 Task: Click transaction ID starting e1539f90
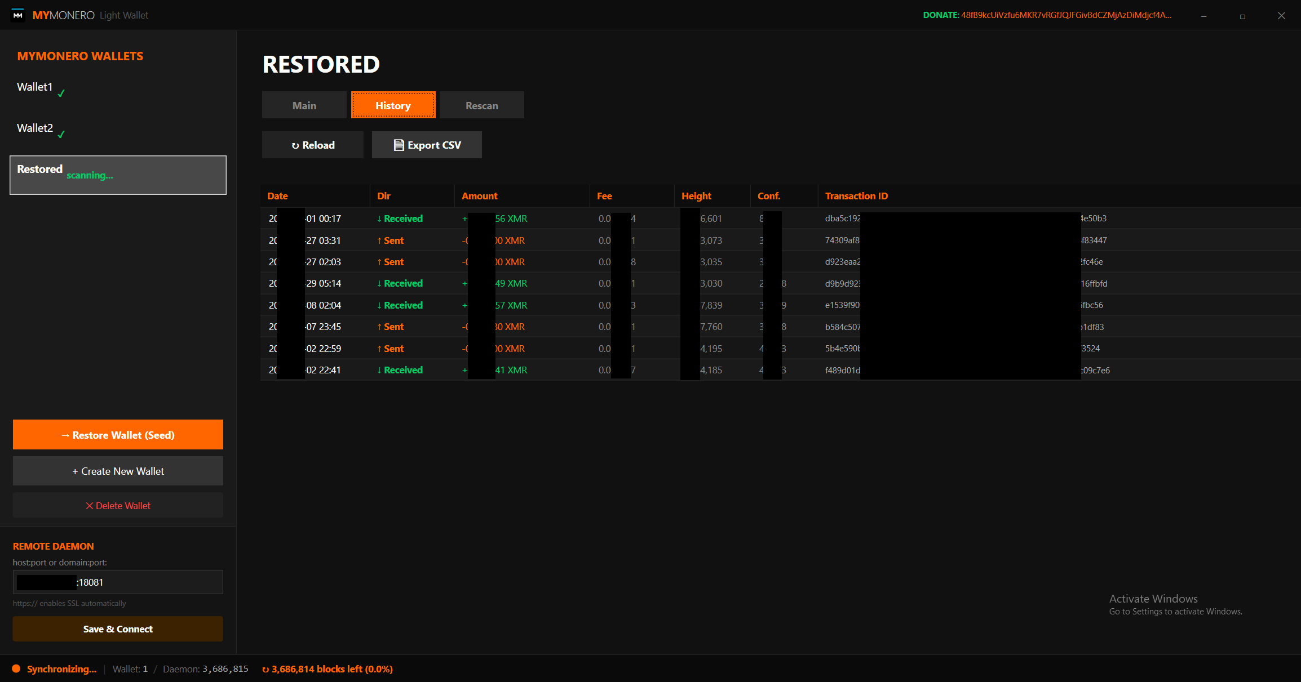click(964, 305)
